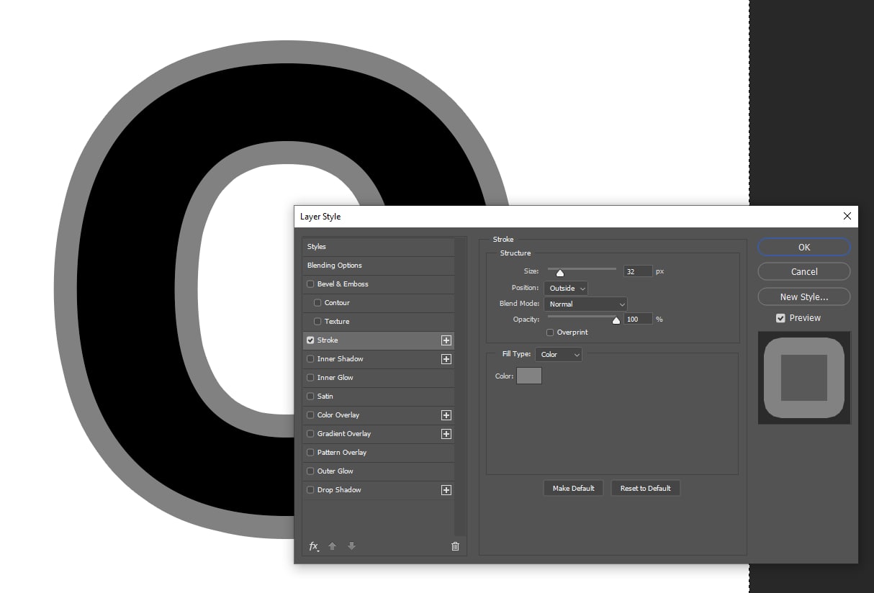Open the Fill Type dropdown

(559, 355)
